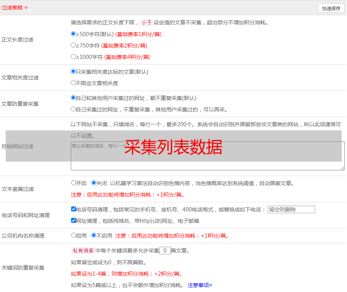Select ≥500字符 default length option
The image size is (347, 292).
(x=73, y=34)
